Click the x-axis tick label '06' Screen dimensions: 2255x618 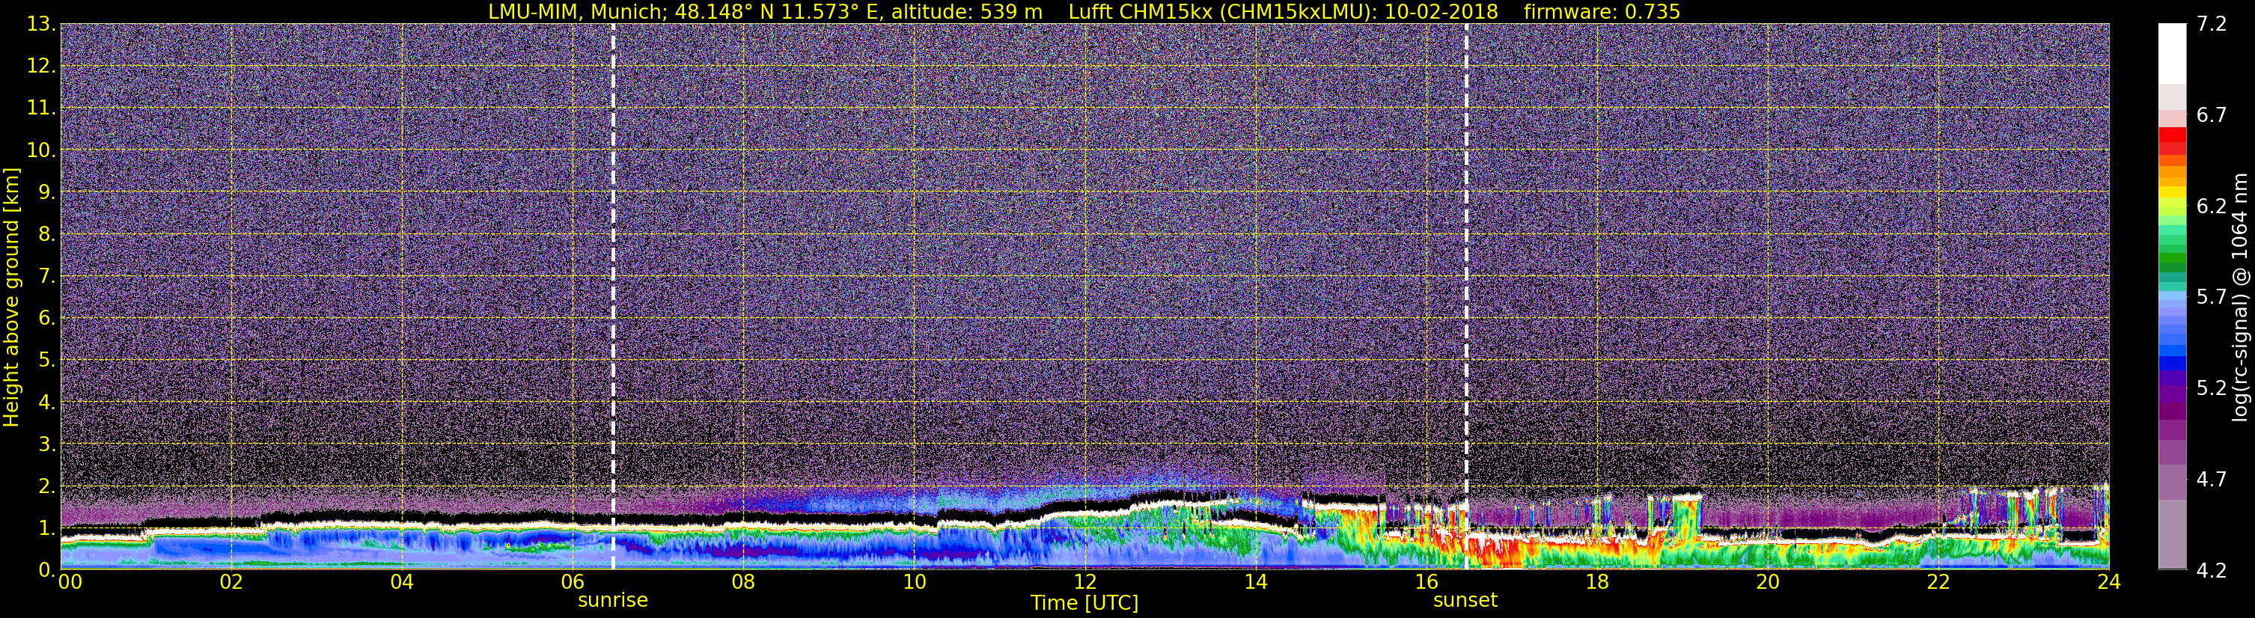(x=573, y=582)
